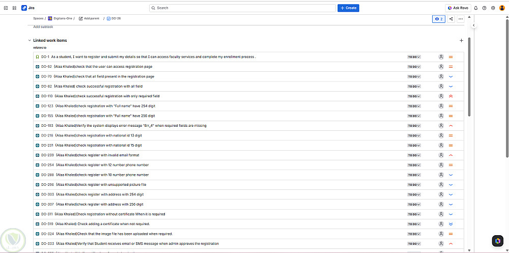Collapse the Linked work items section

coord(30,40)
